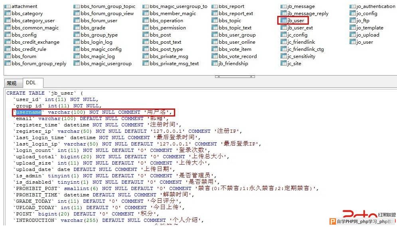Select the jb_user_ext table name

tap(300, 28)
